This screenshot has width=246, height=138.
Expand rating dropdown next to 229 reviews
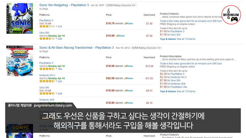(57, 38)
